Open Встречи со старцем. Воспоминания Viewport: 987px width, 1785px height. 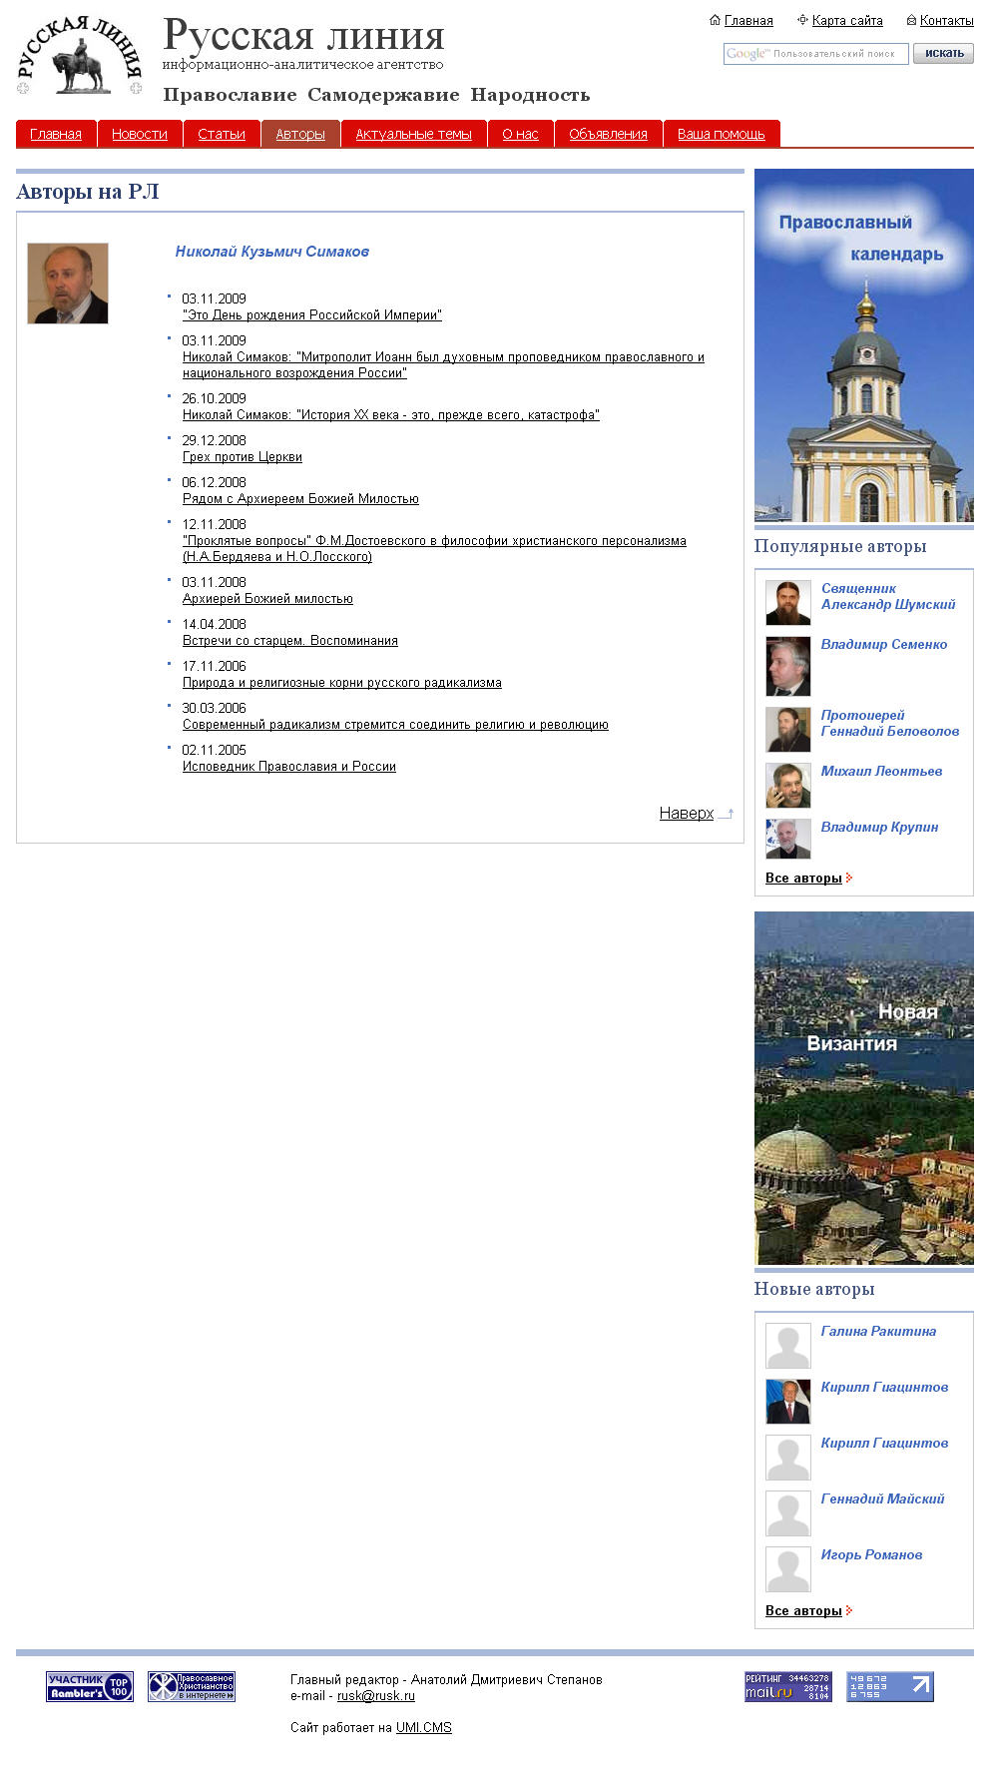(290, 641)
